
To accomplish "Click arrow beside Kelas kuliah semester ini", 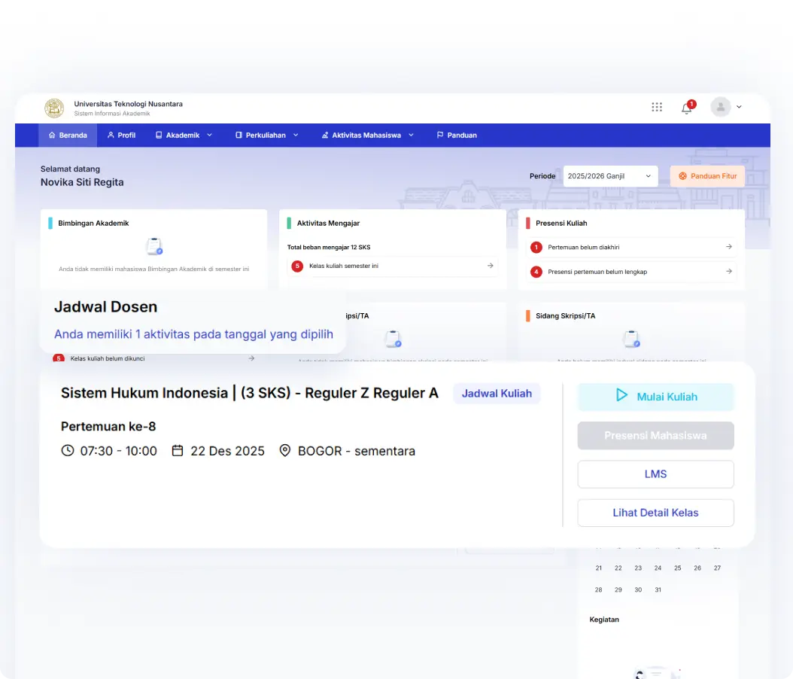I will (x=490, y=266).
